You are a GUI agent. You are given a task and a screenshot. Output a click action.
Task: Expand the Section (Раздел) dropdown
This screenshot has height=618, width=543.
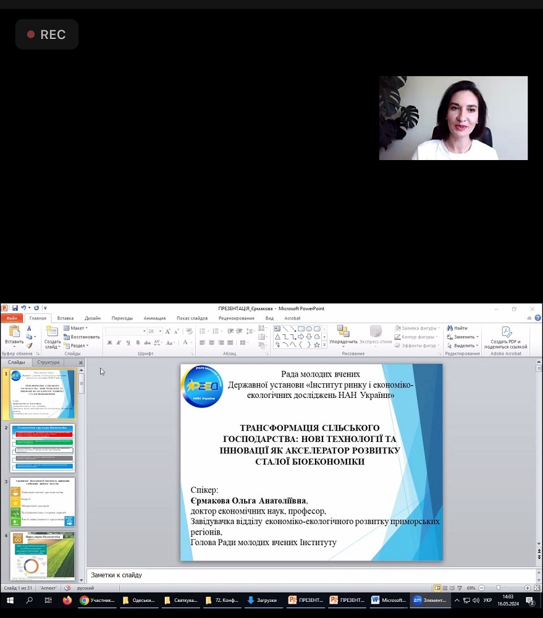pyautogui.click(x=77, y=345)
